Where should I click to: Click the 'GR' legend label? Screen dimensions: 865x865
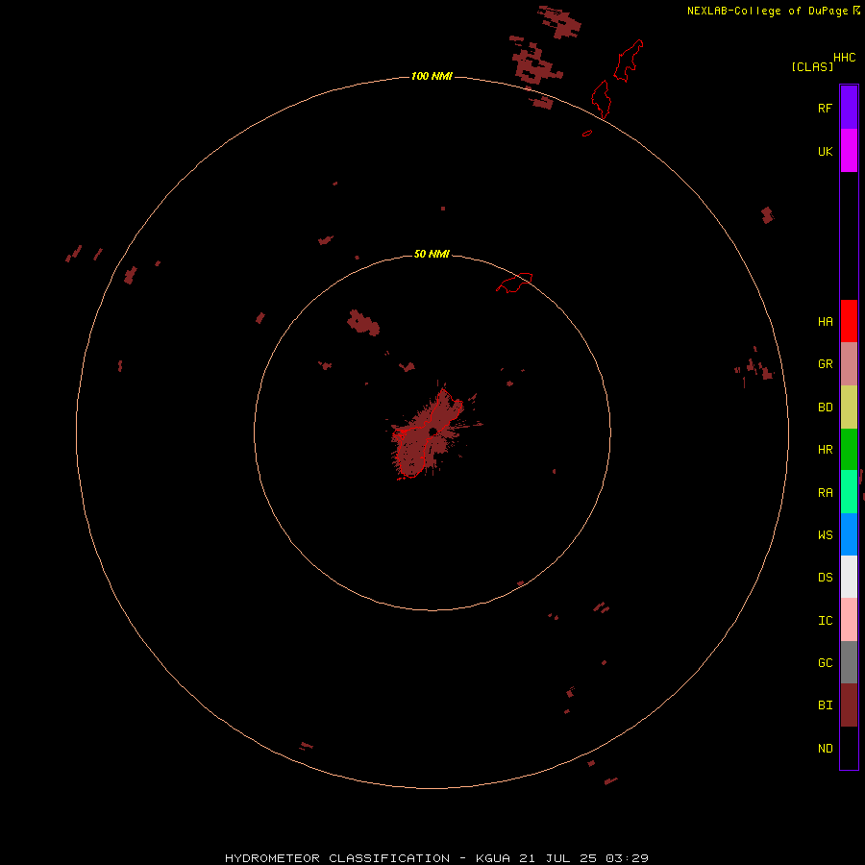click(825, 364)
